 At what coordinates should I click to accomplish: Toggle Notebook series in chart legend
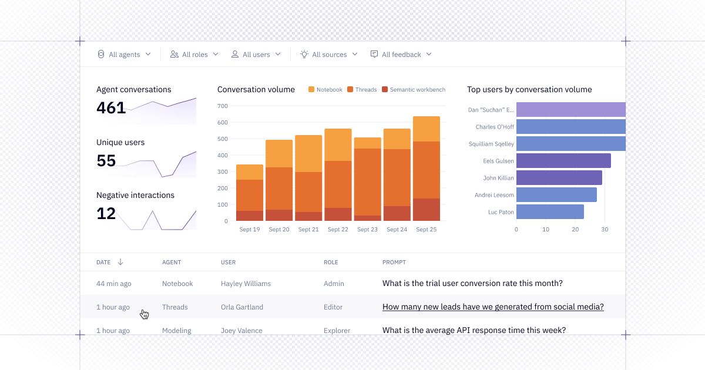coord(325,90)
